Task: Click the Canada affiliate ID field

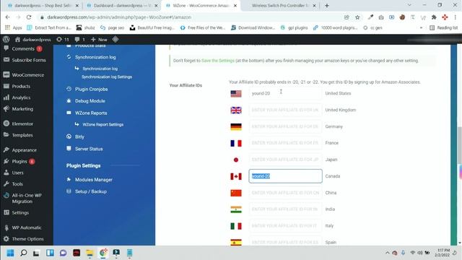Action: pyautogui.click(x=285, y=176)
